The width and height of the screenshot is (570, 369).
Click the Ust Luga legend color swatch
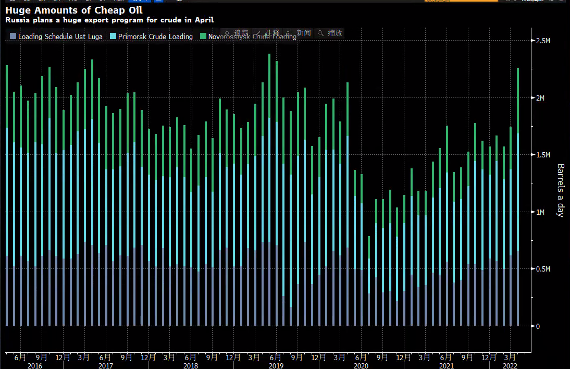13,36
